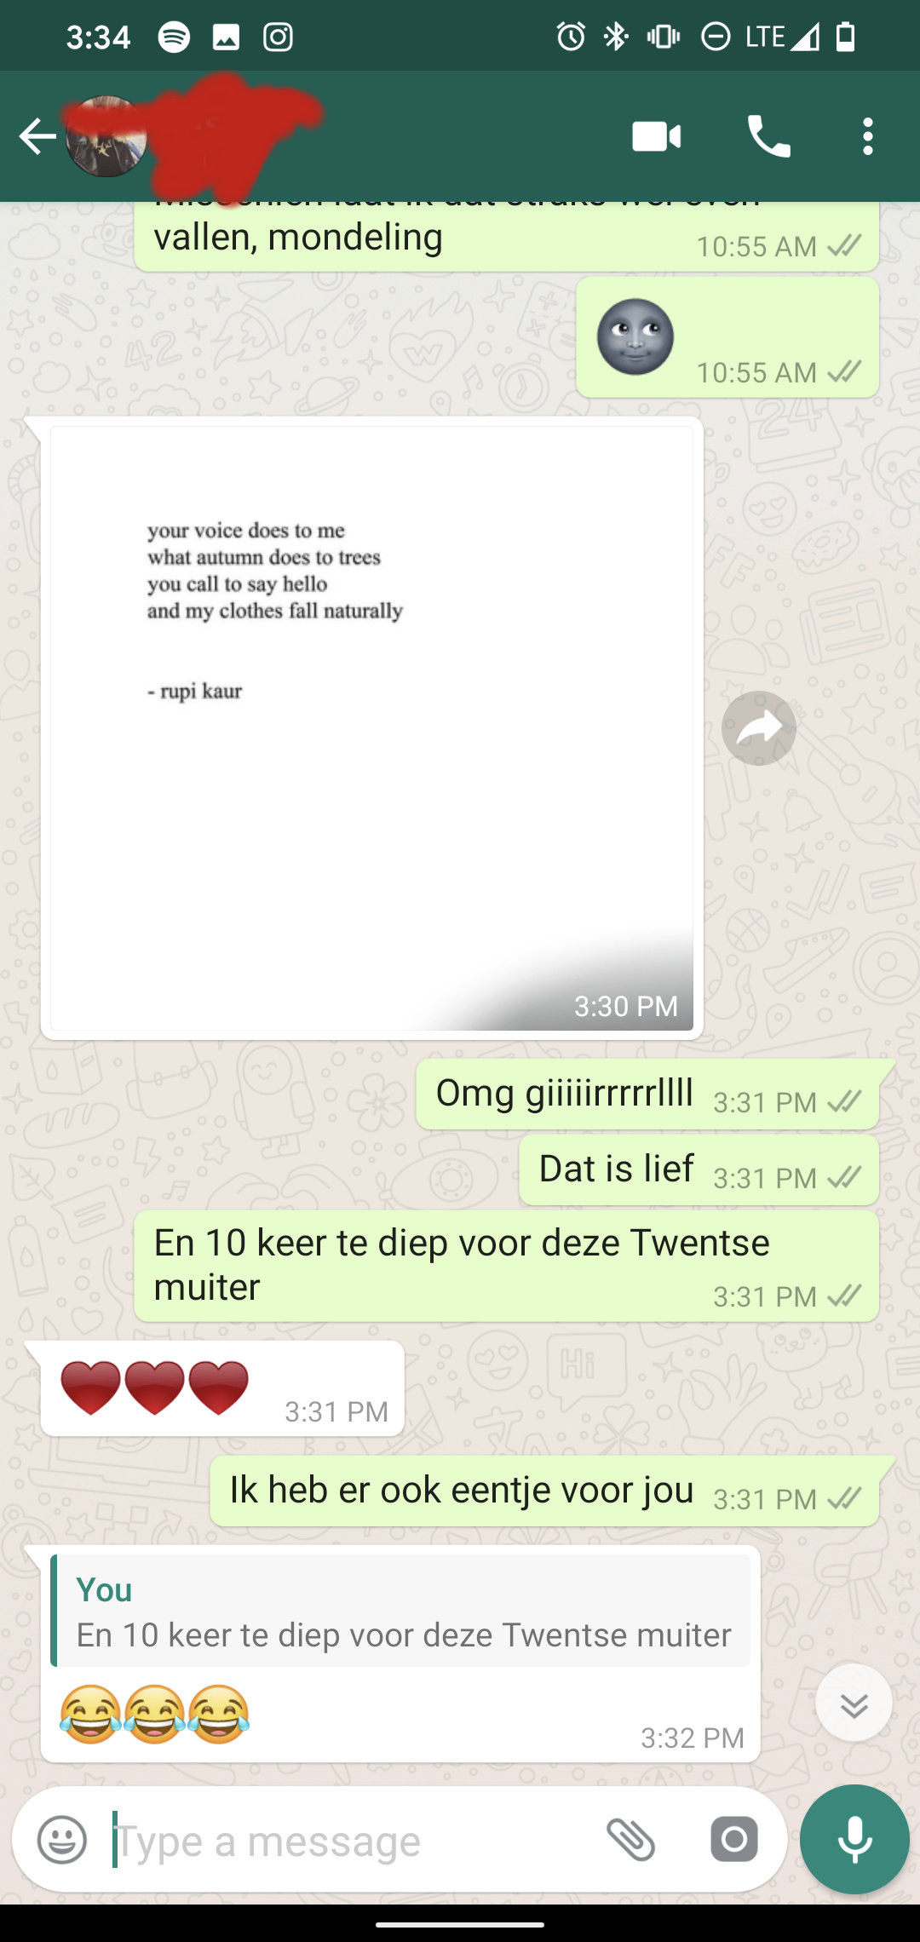This screenshot has width=920, height=1942.
Task: Jump to latest messages with double-chevron button
Action: [854, 1703]
